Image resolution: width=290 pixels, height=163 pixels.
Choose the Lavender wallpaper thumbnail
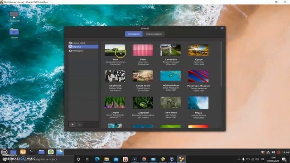click(170, 50)
